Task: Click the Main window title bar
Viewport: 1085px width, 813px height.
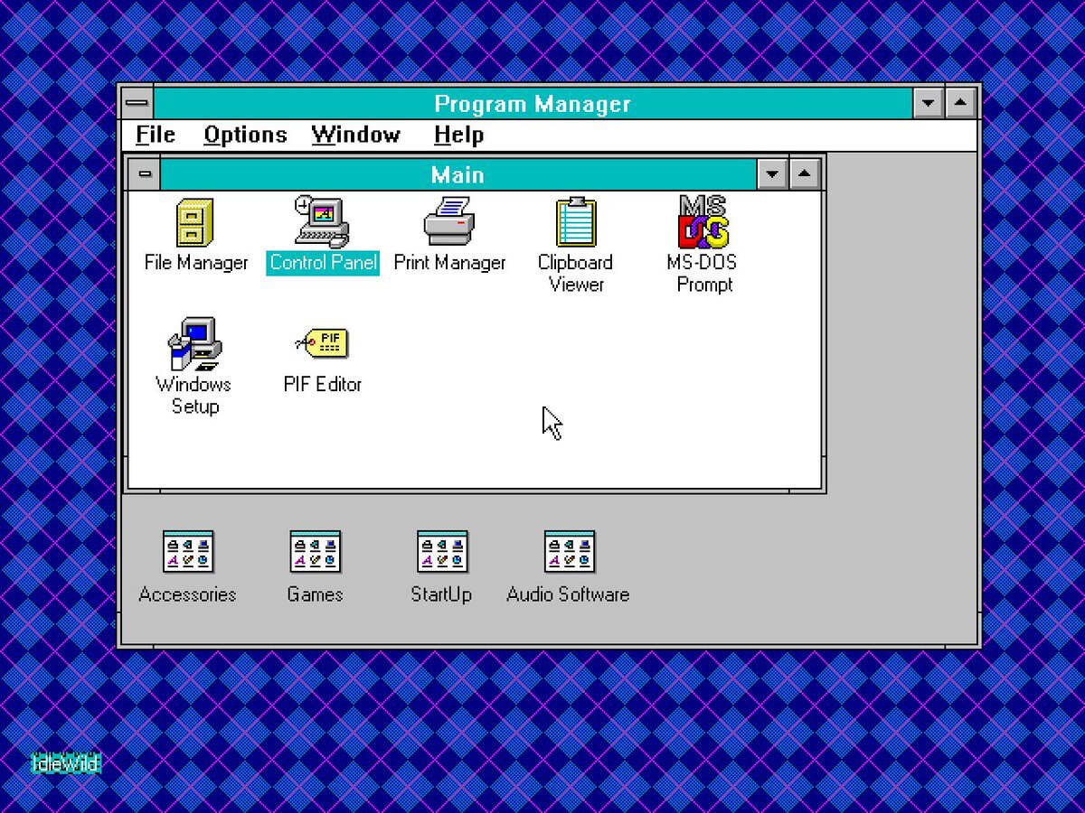Action: tap(458, 174)
